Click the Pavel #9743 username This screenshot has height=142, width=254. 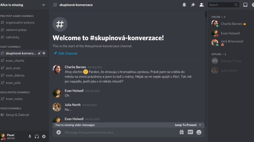tap(11, 136)
